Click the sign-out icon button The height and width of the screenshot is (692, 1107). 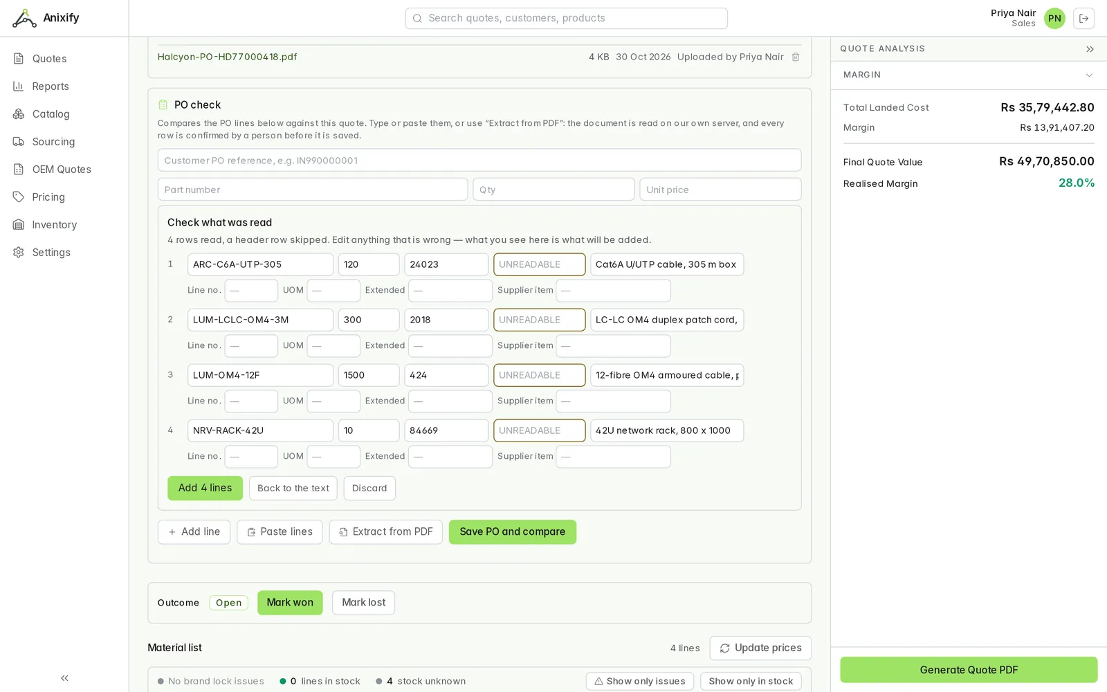coord(1084,19)
